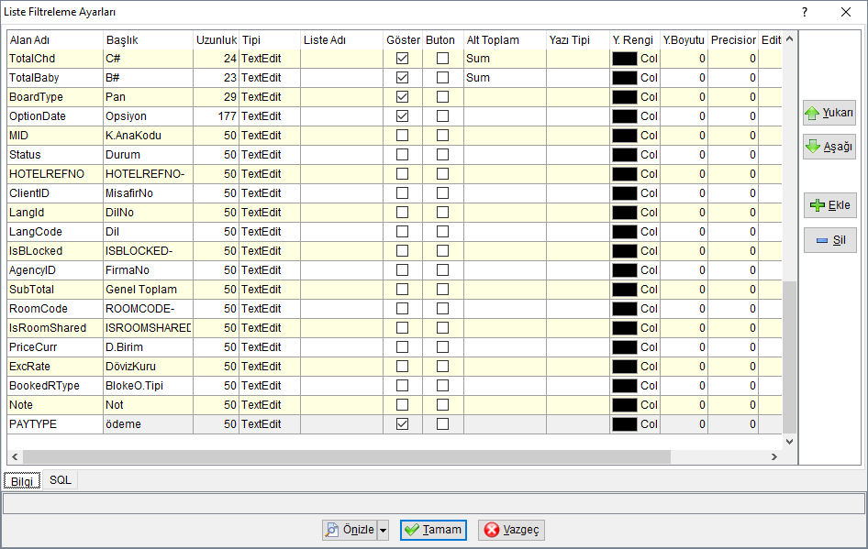Select the IsRoomShared field name cell

click(x=55, y=328)
